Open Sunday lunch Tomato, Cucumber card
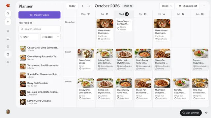The width and height of the screenshot is (211, 118). click(x=200, y=60)
